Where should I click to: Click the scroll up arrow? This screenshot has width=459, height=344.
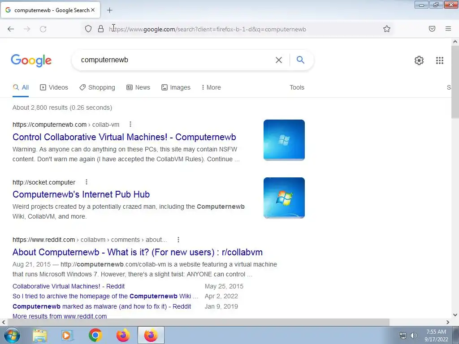(455, 42)
